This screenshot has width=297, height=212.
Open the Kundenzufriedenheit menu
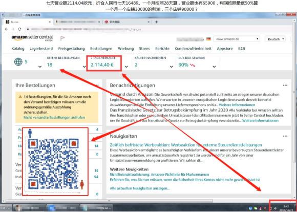(193, 49)
